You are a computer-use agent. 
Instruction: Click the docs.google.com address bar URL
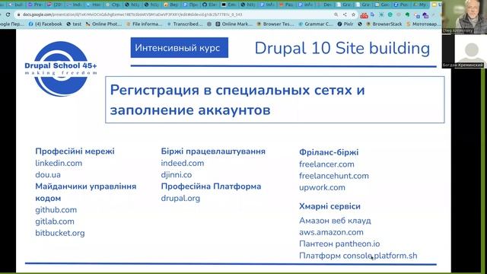click(132, 14)
